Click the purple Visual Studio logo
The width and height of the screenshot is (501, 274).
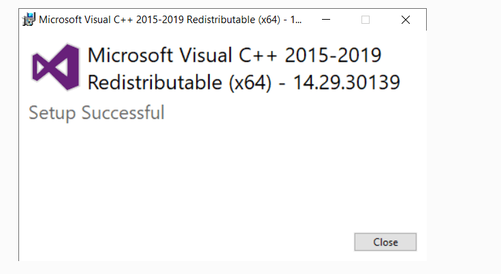click(56, 67)
